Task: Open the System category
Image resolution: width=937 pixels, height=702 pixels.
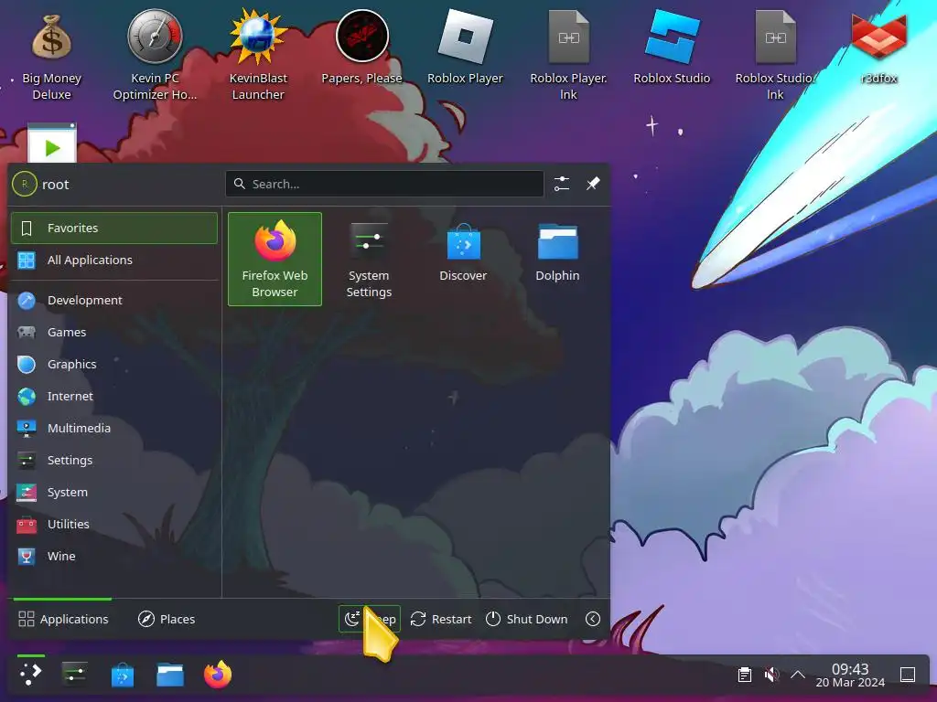Action: (114, 493)
